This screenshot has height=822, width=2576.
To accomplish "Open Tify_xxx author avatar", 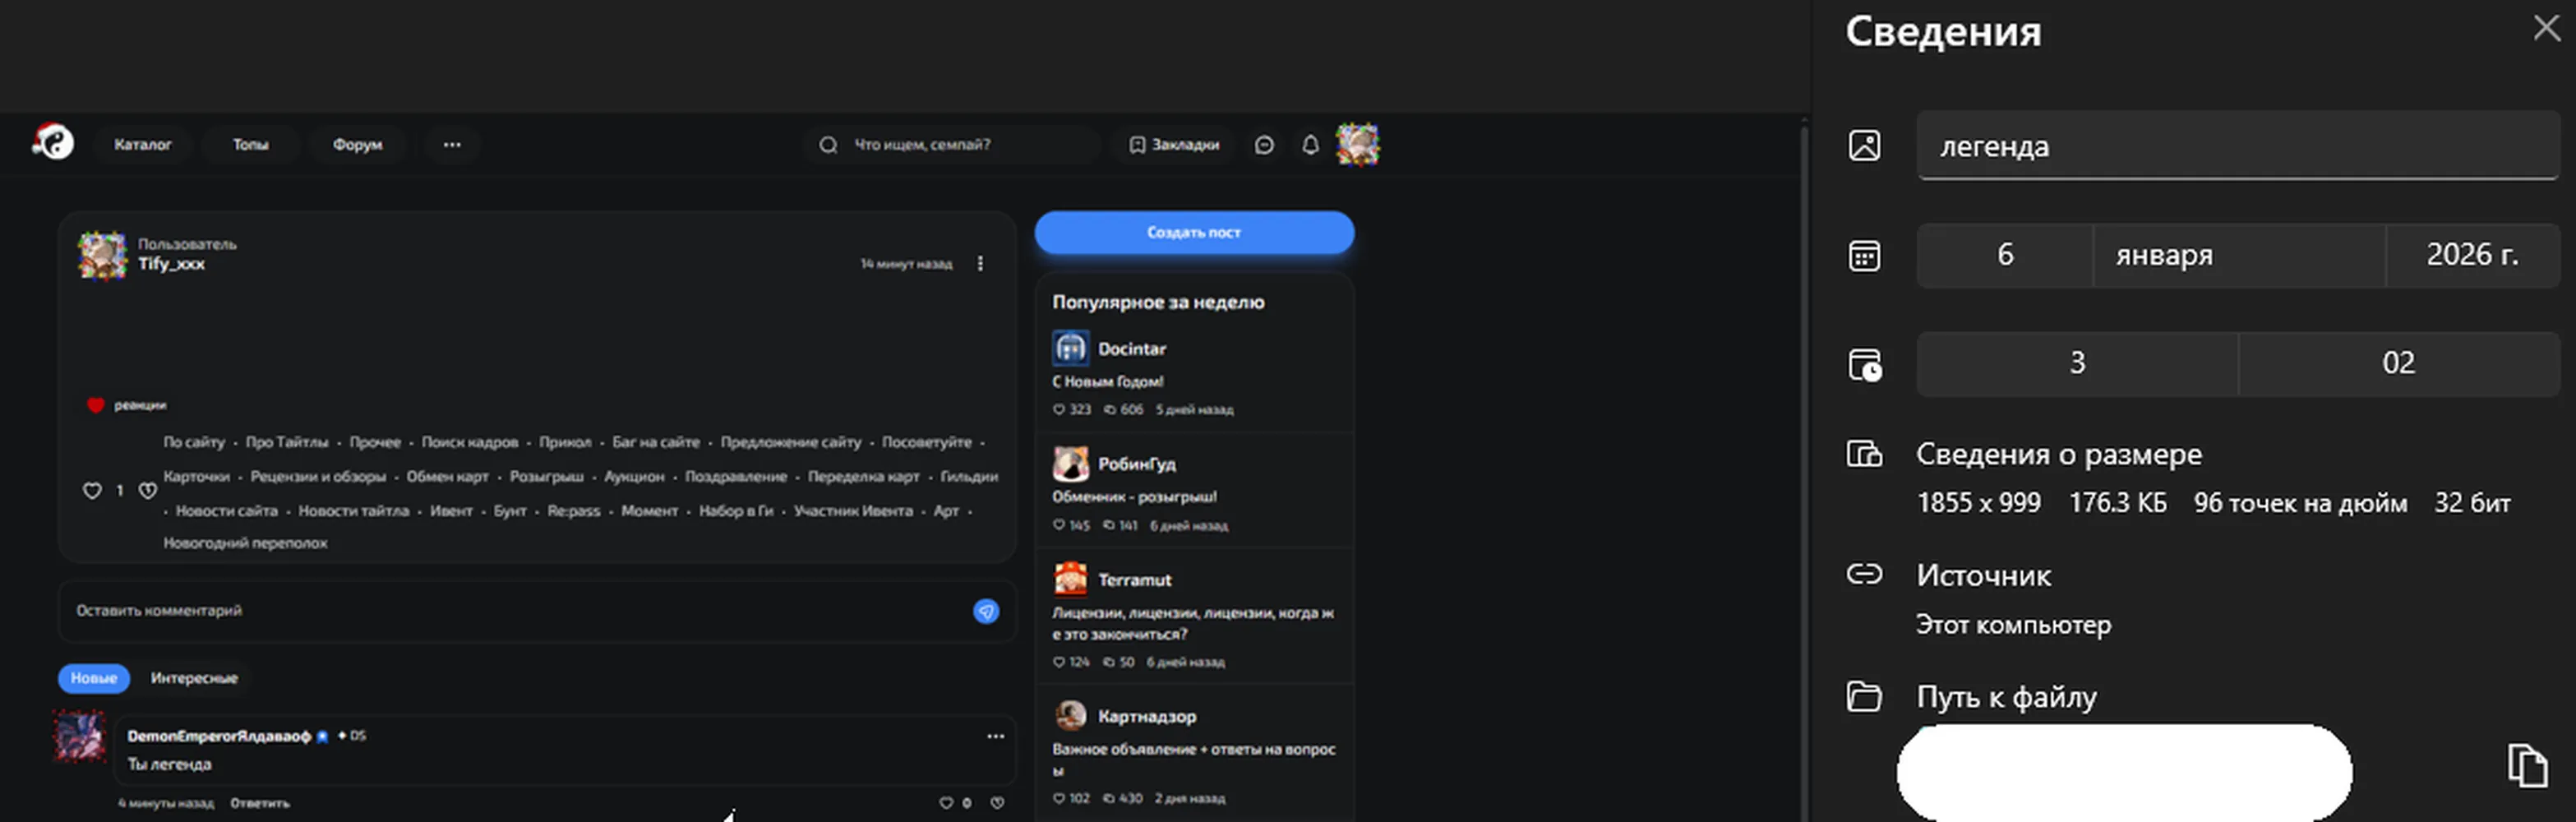I will [x=102, y=255].
